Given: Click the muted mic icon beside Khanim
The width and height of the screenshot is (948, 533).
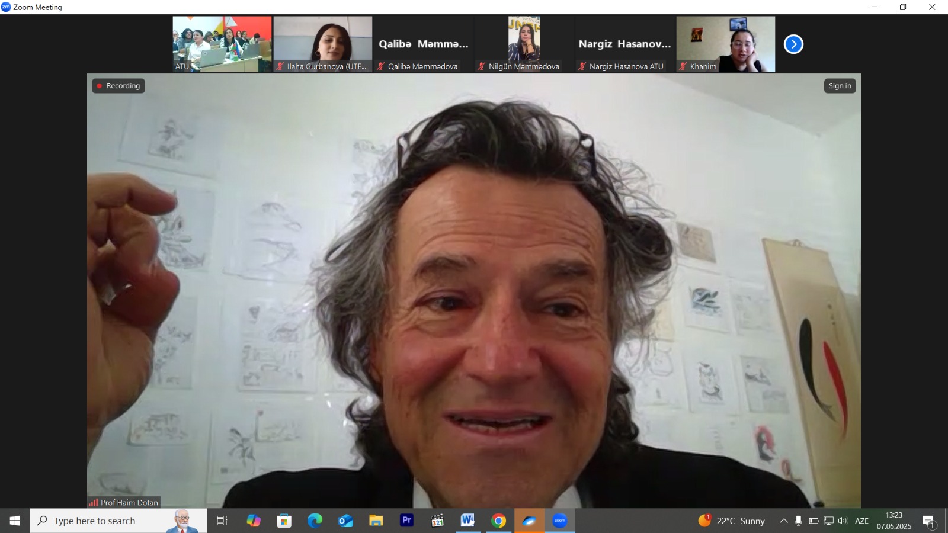Looking at the screenshot, I should 683,66.
